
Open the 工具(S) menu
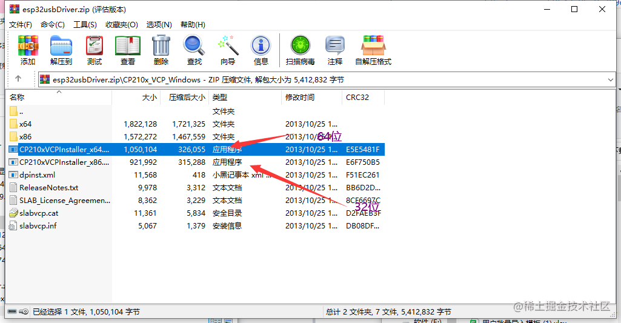coord(85,25)
